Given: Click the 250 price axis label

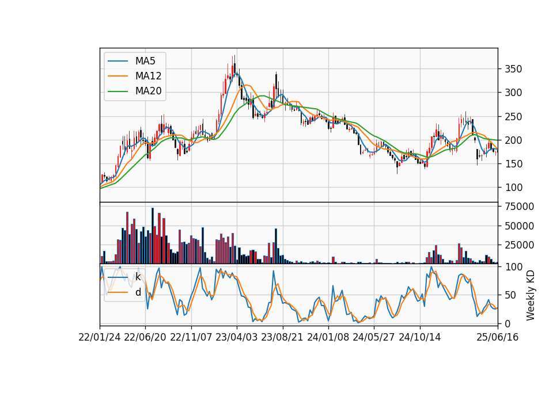Looking at the screenshot, I should 513,117.
